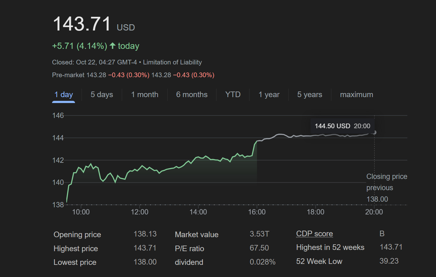Switch to 5 days range
436x277 pixels.
102,95
